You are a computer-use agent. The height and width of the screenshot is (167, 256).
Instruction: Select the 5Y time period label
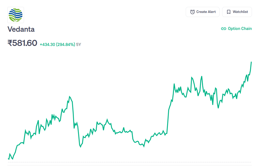tap(78, 45)
